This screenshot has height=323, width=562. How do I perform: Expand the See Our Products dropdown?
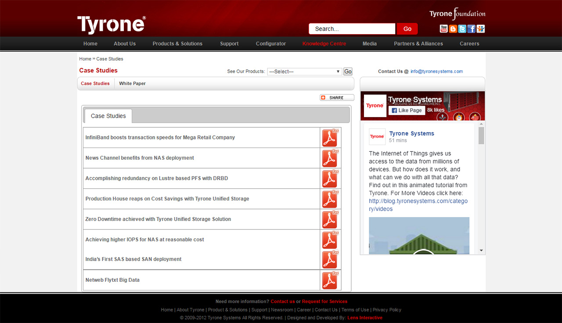pos(305,72)
